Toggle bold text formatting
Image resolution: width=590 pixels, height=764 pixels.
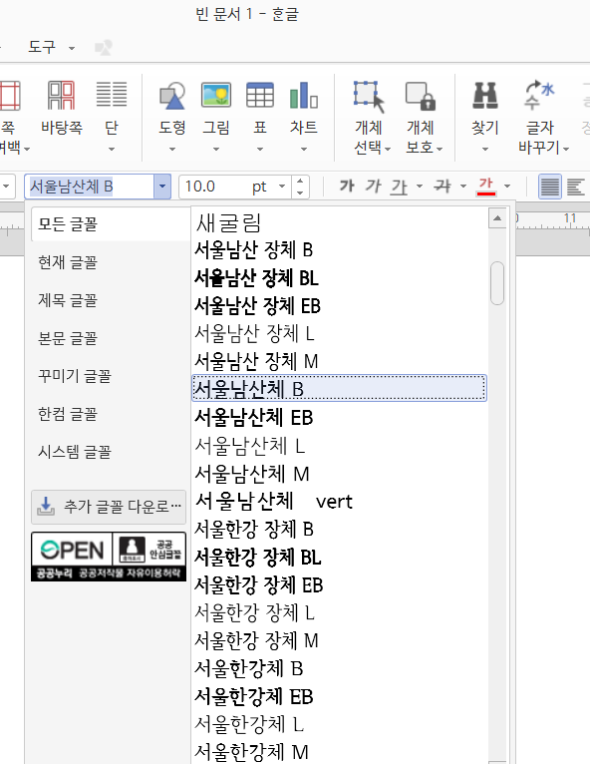click(x=346, y=187)
